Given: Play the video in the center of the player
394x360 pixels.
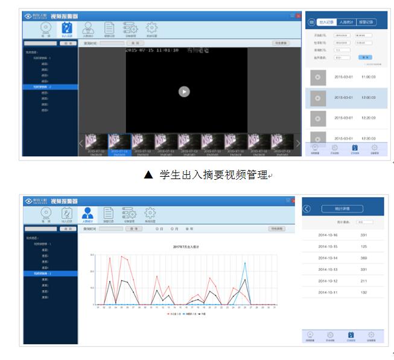Looking at the screenshot, I should click(184, 92).
